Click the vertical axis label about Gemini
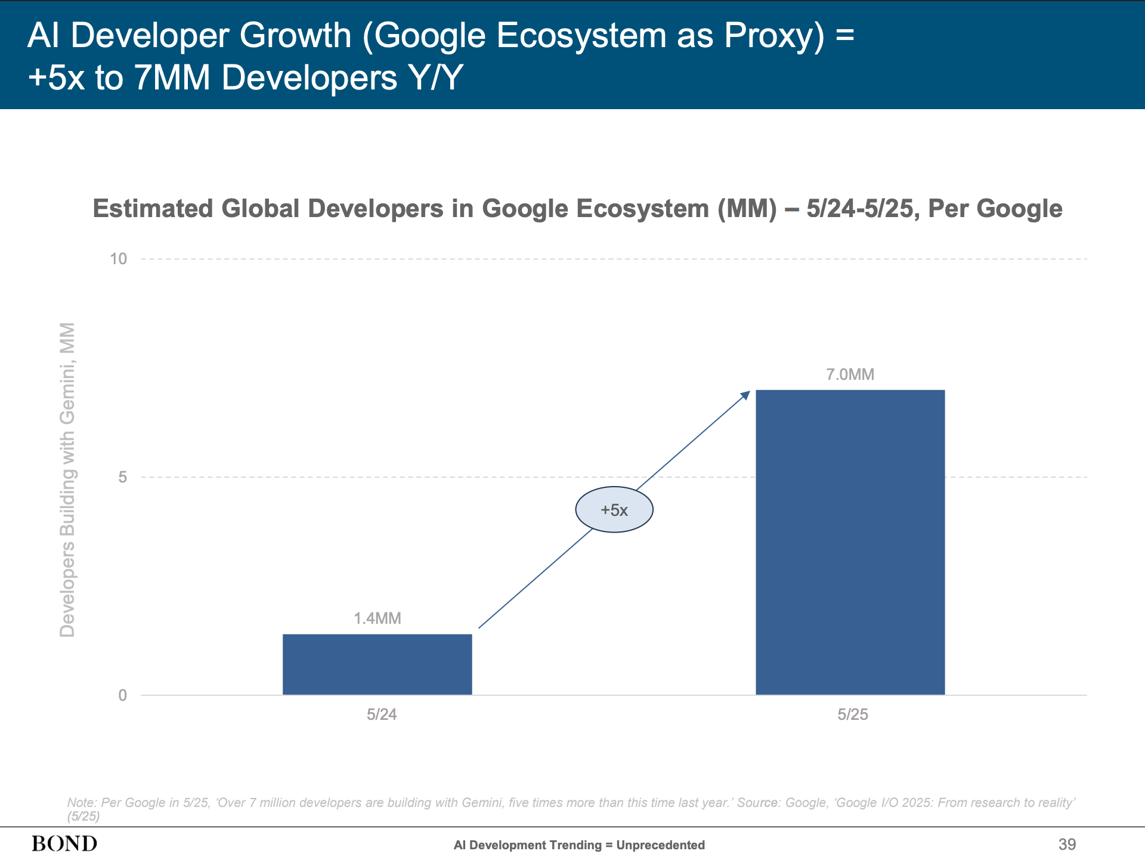 pyautogui.click(x=67, y=480)
